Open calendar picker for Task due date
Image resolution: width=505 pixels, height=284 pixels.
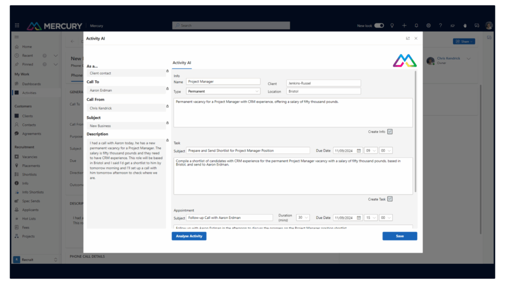(x=359, y=150)
